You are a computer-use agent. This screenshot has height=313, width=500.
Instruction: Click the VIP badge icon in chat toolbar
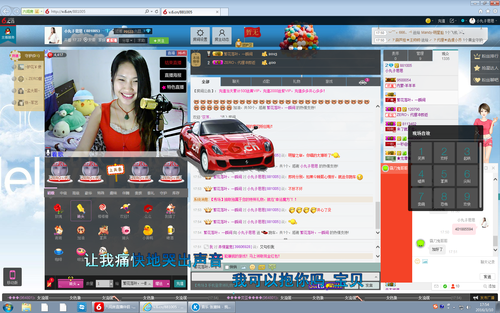(x=262, y=267)
